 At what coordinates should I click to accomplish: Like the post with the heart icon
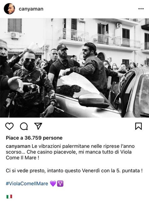(9, 126)
